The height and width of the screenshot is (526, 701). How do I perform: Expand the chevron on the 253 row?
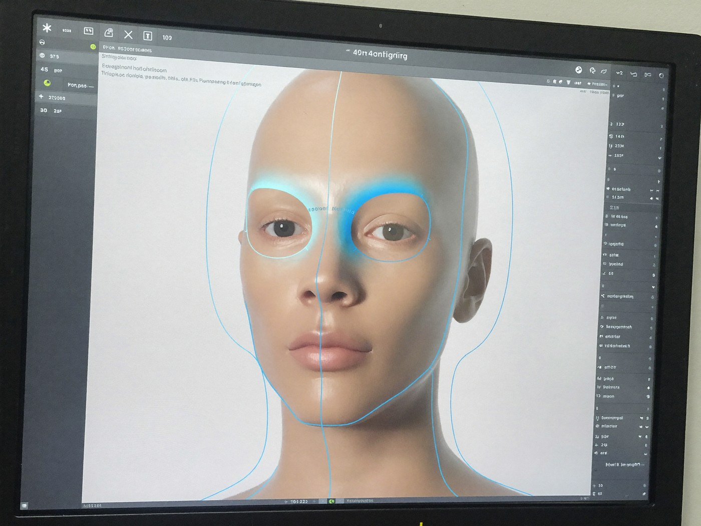(x=659, y=158)
